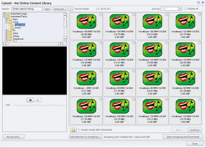Open the Advanced search options

(60, 9)
